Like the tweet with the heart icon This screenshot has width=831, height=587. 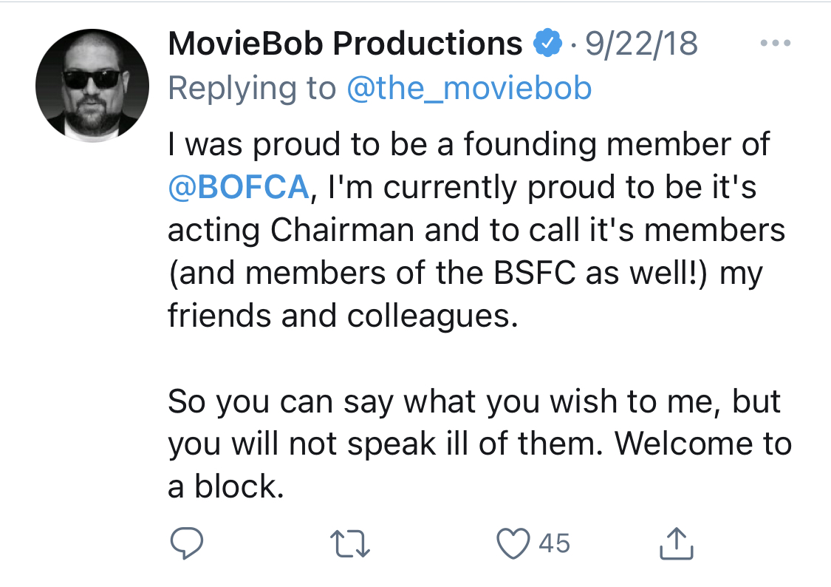[513, 543]
